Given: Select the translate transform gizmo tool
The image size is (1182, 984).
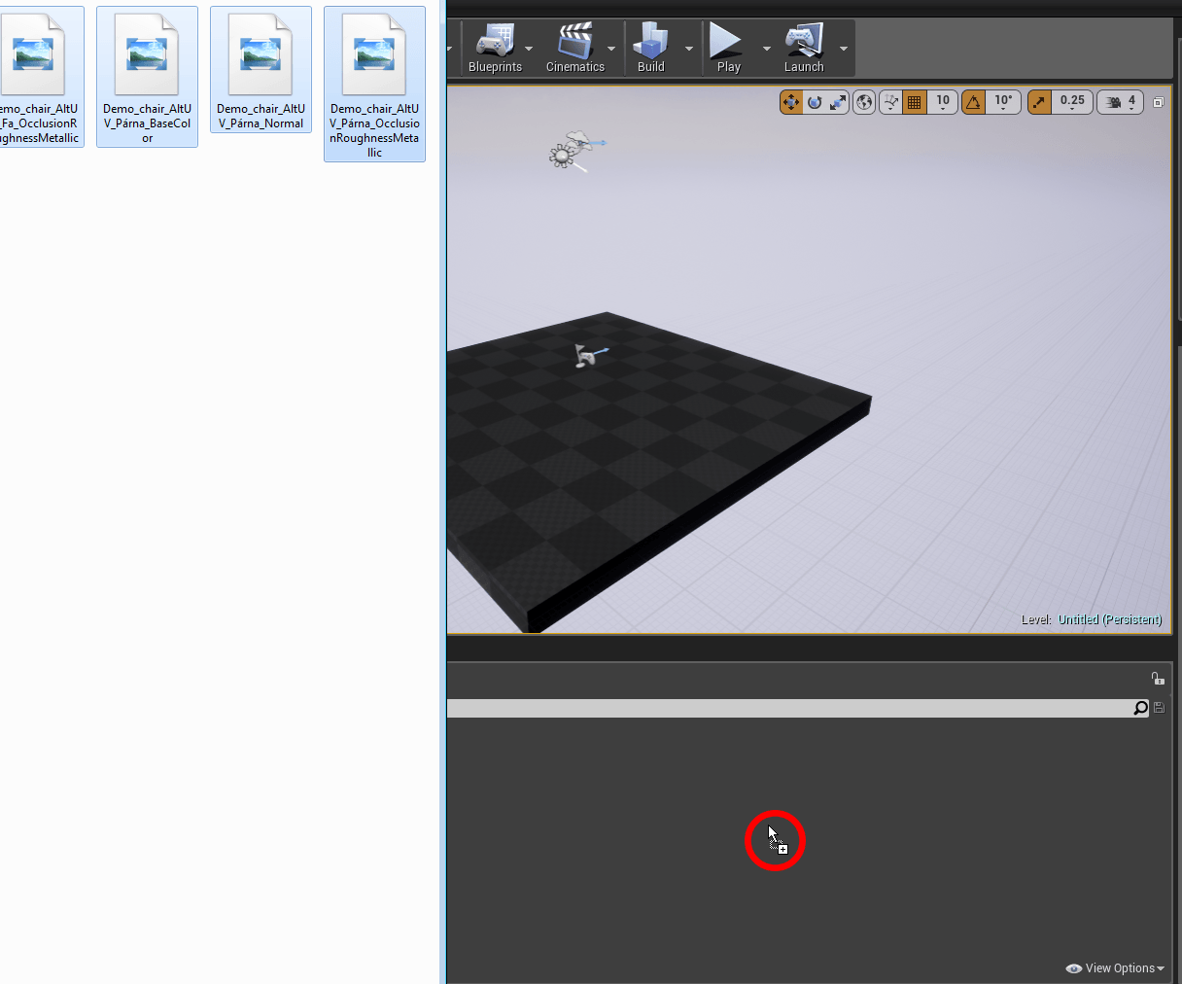Looking at the screenshot, I should point(791,102).
